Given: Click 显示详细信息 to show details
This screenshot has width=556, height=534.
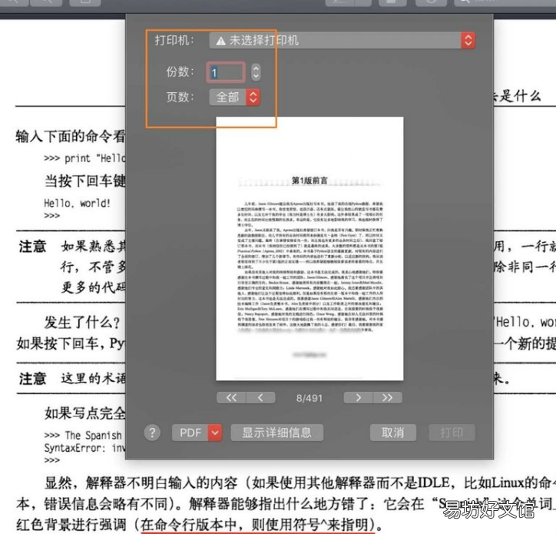Looking at the screenshot, I should click(x=277, y=433).
